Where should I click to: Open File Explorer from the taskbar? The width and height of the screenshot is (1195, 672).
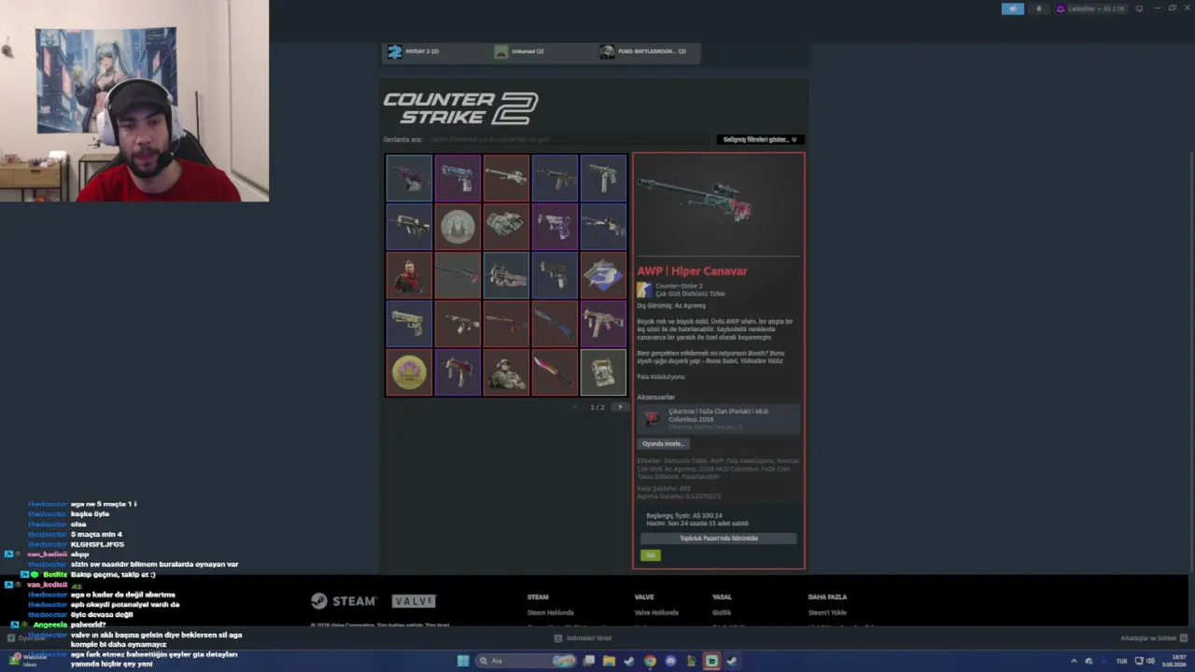point(609,661)
